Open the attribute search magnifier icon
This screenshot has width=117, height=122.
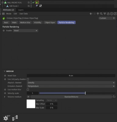coord(101,14)
